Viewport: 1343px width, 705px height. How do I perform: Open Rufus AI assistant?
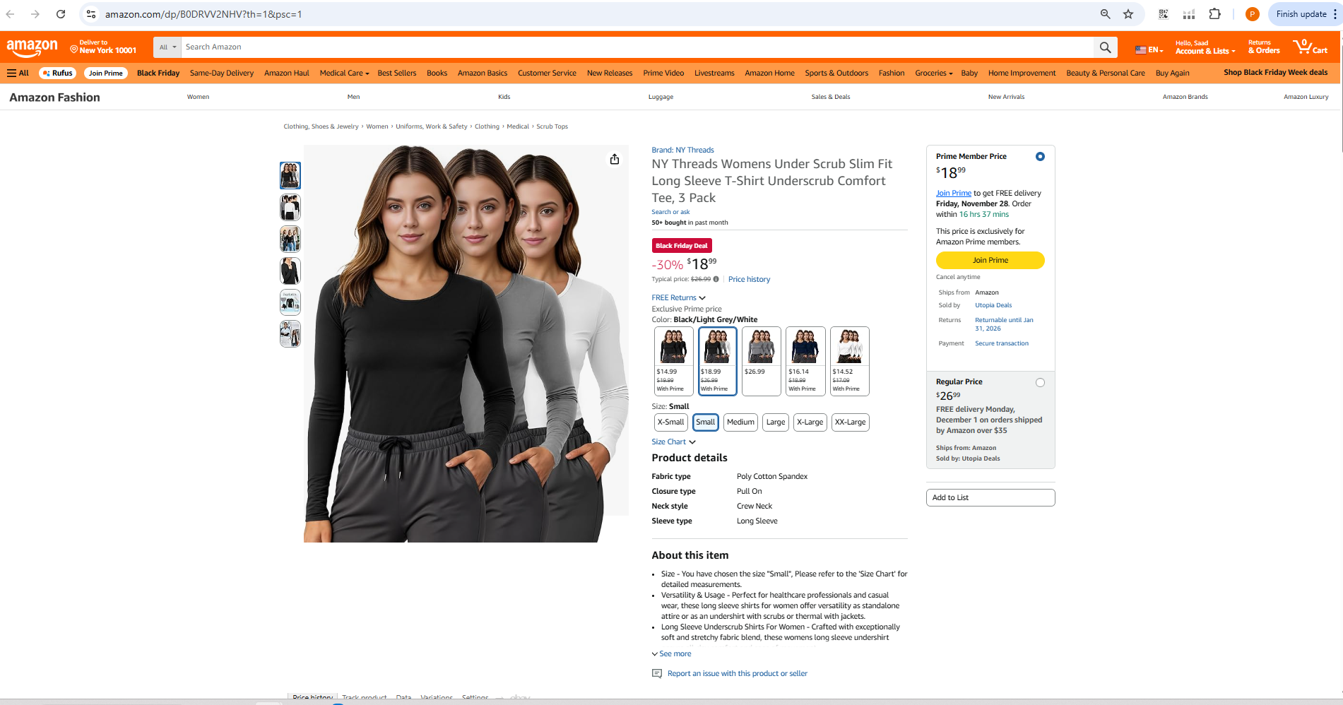point(58,73)
